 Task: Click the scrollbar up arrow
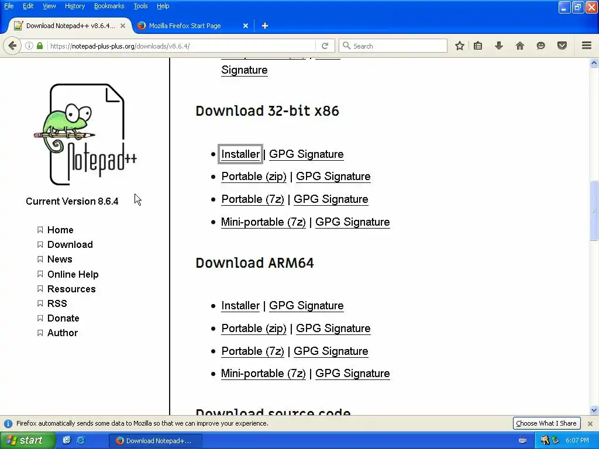tap(594, 63)
